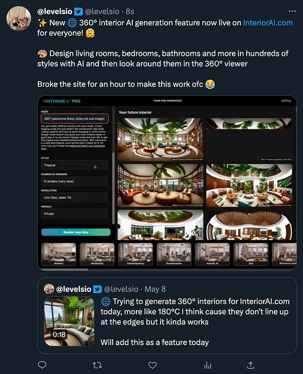Open the Billing menu item
The height and width of the screenshot is (374, 303).
[x=286, y=101]
